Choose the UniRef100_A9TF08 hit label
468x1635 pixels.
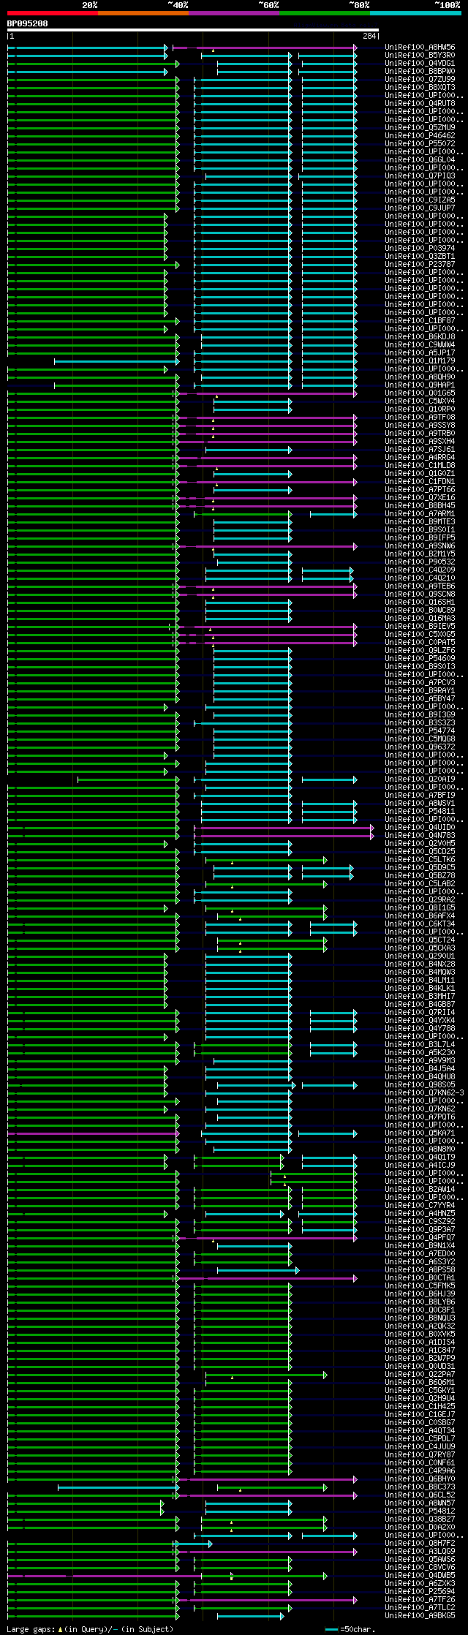tap(420, 417)
